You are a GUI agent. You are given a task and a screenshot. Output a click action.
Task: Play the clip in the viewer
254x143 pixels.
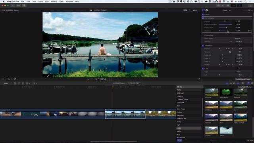click(x=88, y=79)
